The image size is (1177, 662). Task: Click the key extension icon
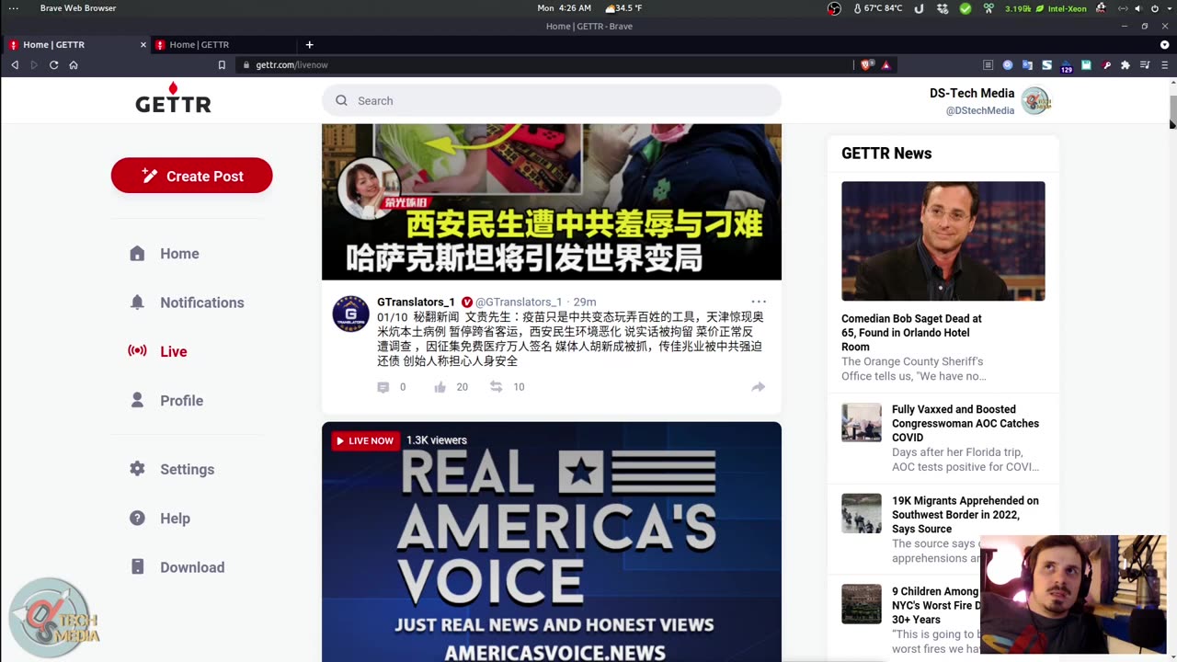[1106, 65]
